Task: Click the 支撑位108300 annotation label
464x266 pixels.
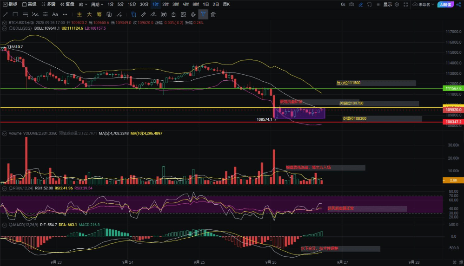Action: tap(354, 118)
